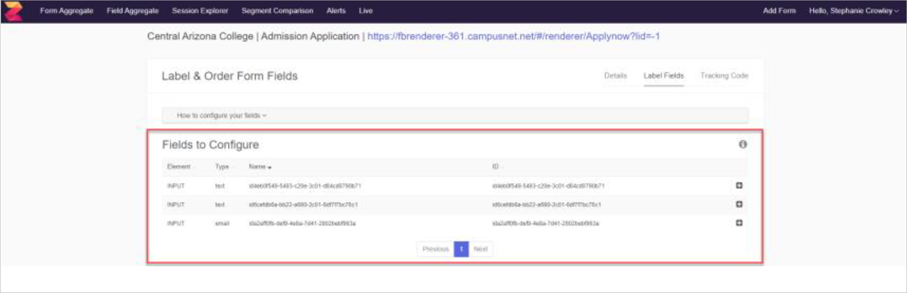
Task: Select the Label Fields tab
Action: click(663, 76)
